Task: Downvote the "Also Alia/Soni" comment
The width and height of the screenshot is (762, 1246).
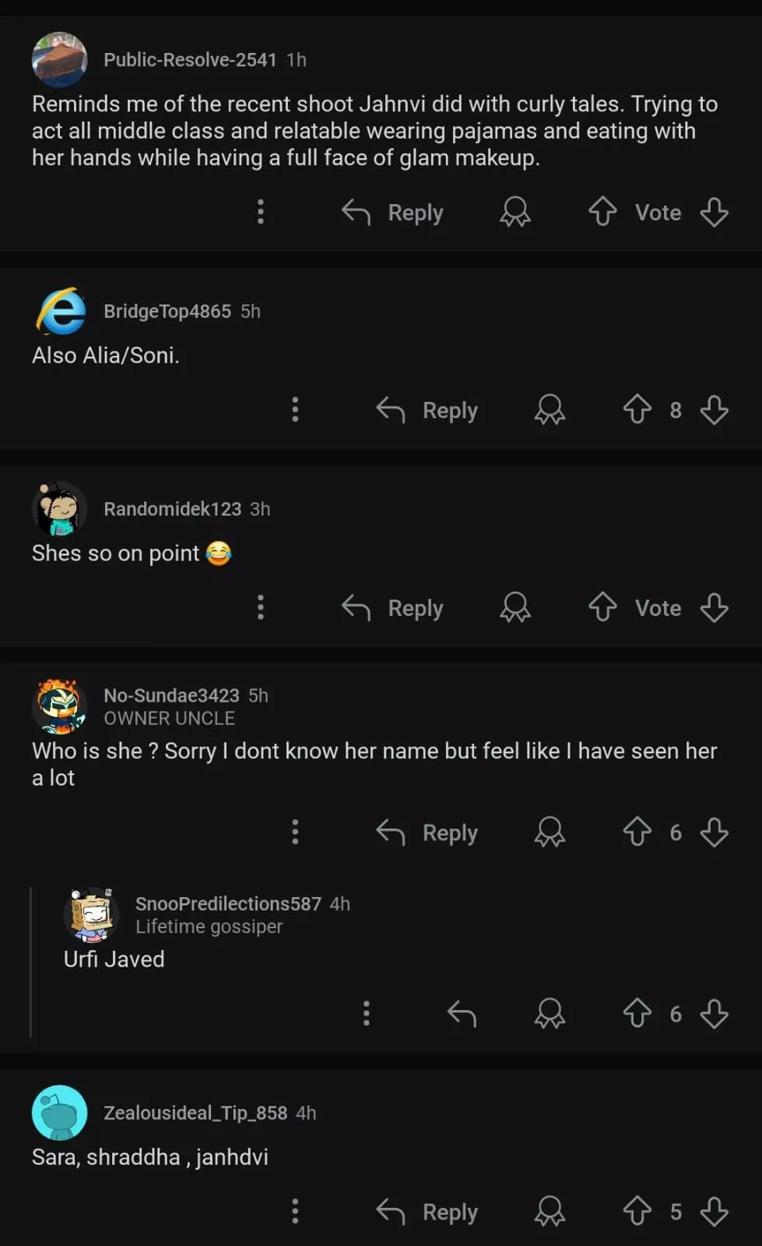Action: click(x=714, y=410)
